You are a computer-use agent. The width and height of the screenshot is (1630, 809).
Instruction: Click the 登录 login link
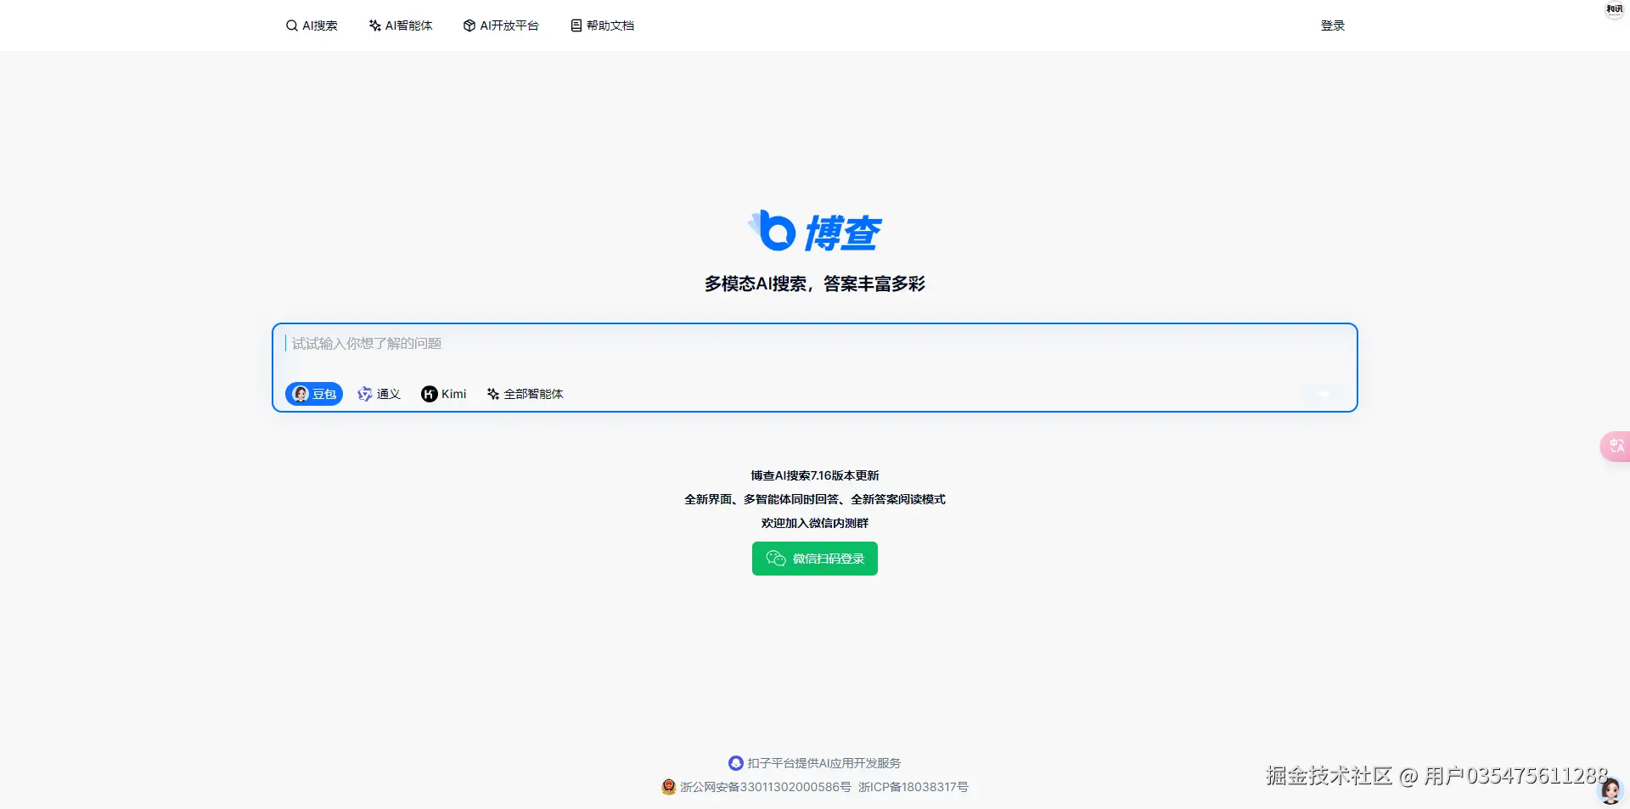[1333, 25]
